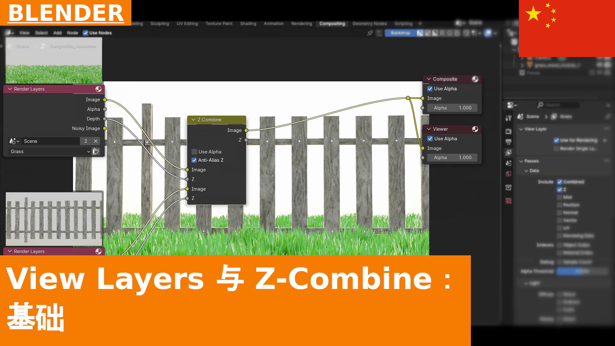
Task: Click the Scene name field in Render Layers node
Action: pyautogui.click(x=50, y=141)
